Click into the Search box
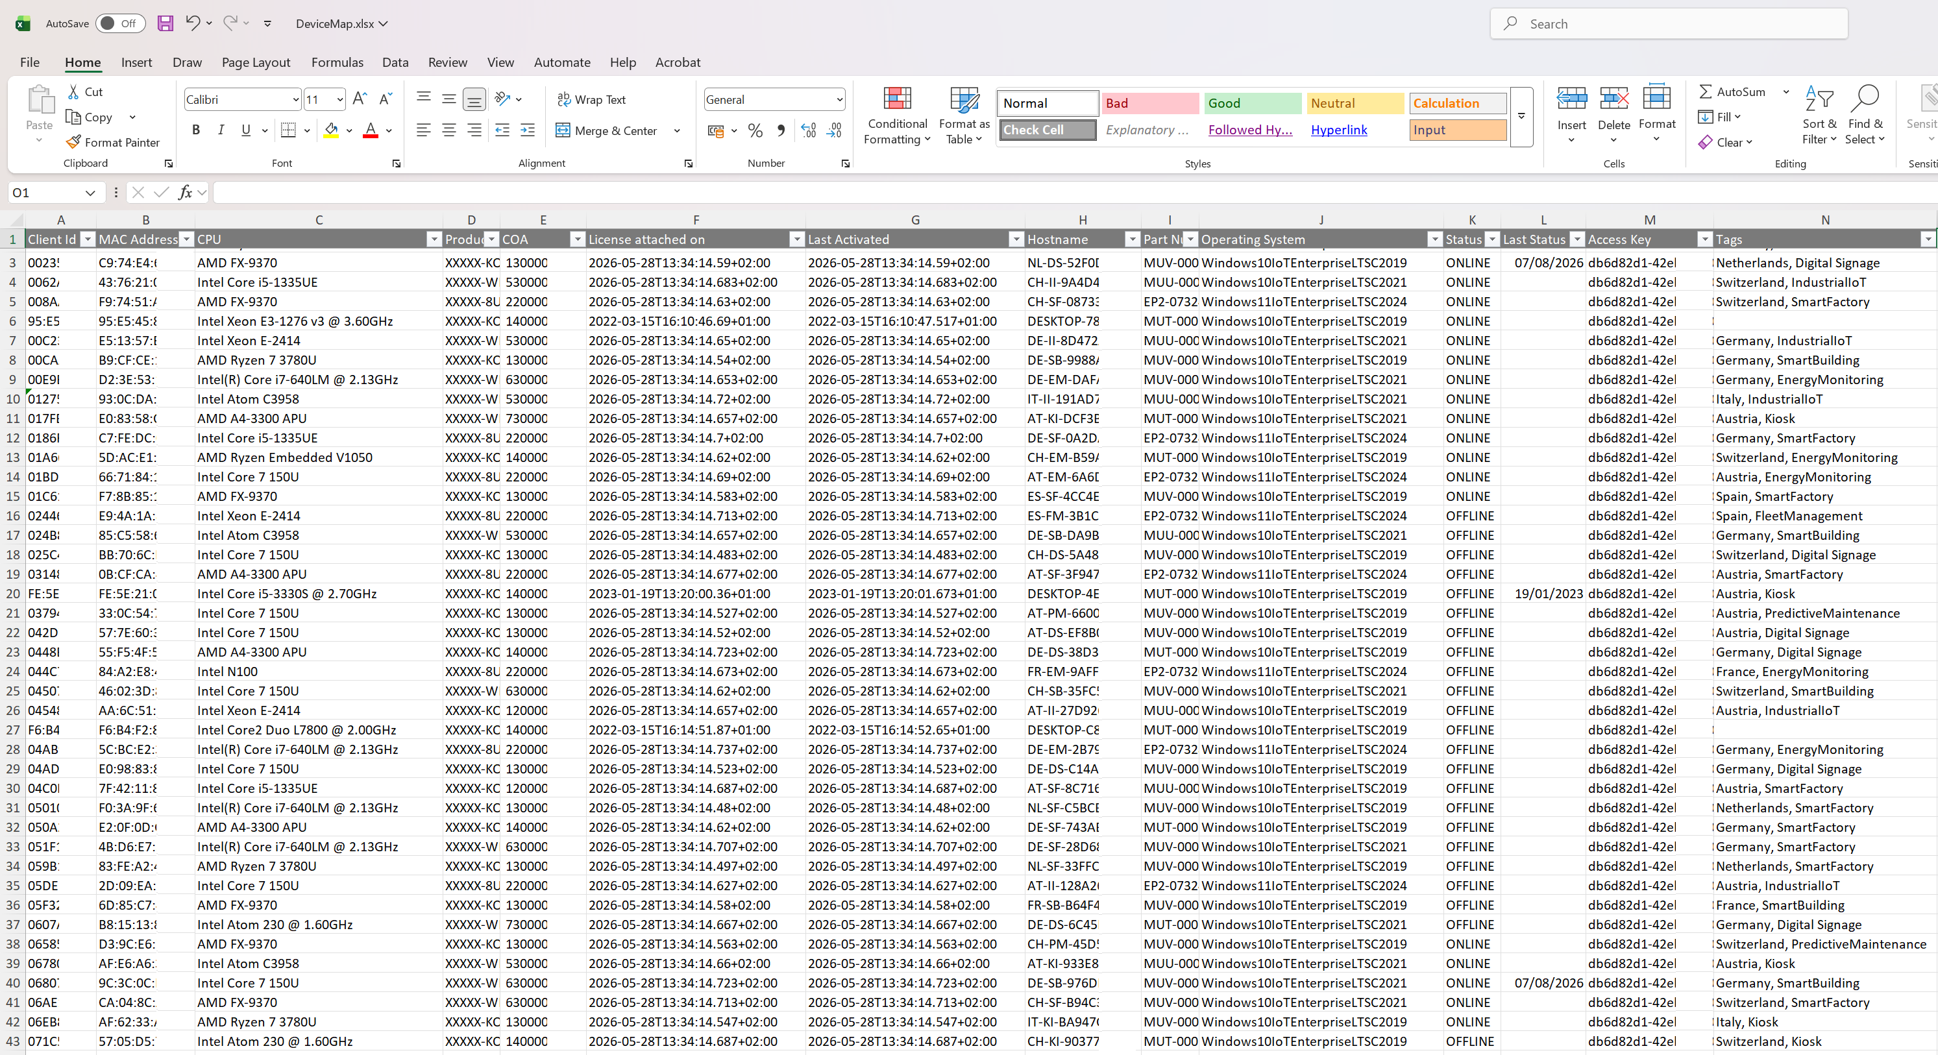This screenshot has width=1938, height=1055. point(1669,23)
